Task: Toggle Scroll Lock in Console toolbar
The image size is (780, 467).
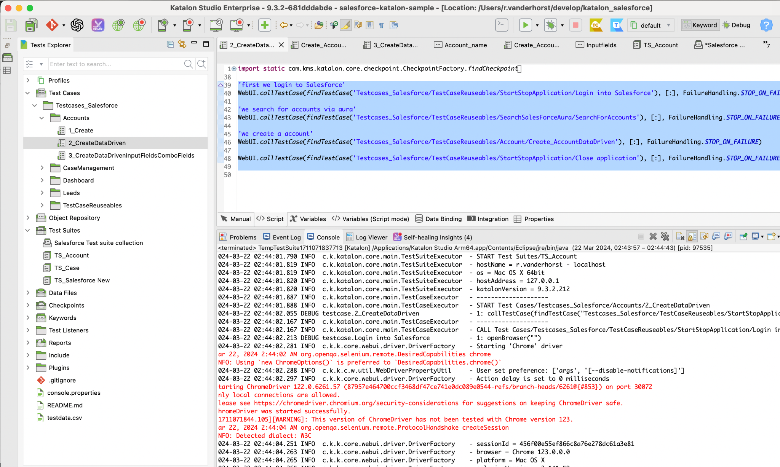Action: (x=692, y=237)
